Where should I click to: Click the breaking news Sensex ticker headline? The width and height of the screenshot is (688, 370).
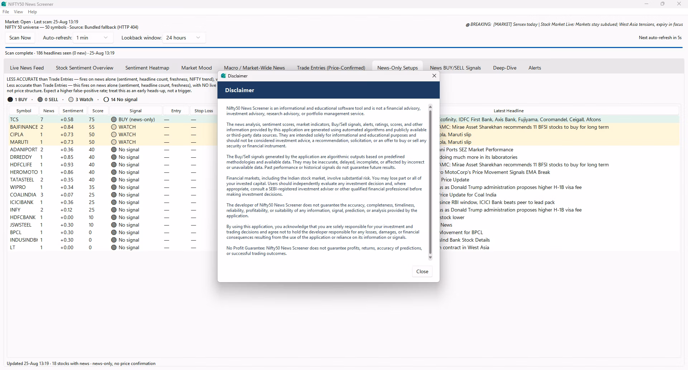(588, 24)
